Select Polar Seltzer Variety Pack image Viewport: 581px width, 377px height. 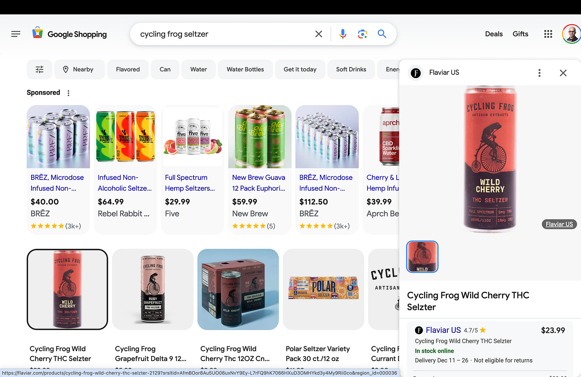[x=324, y=289]
